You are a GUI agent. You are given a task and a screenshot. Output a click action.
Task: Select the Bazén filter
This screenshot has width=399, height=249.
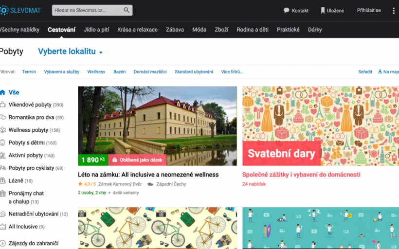(120, 71)
